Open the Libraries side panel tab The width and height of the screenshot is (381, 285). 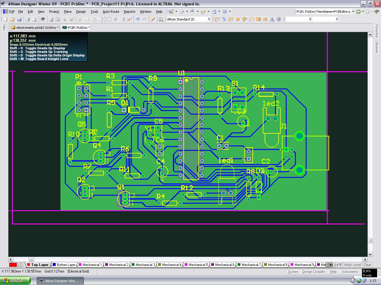(377, 47)
